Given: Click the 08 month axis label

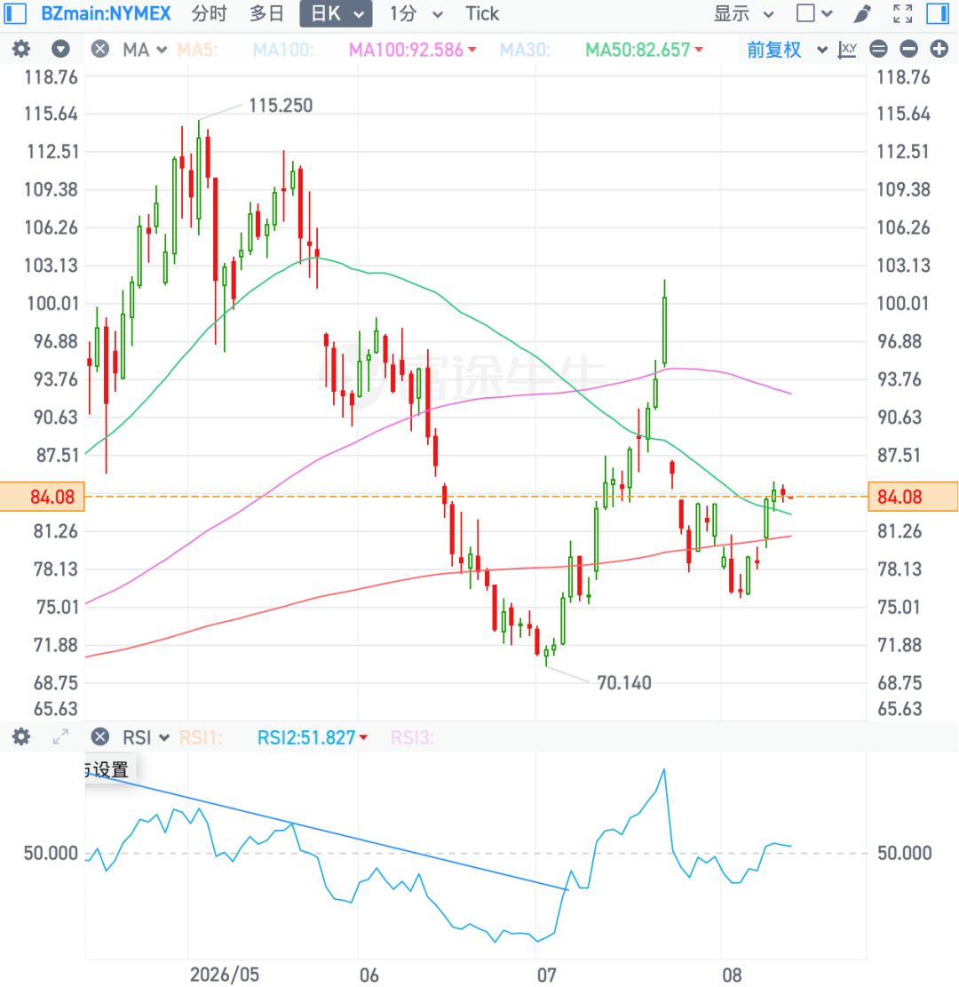Looking at the screenshot, I should (731, 975).
